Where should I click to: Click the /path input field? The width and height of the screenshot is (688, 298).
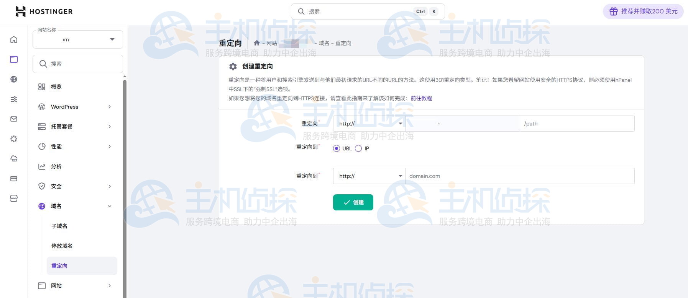[x=577, y=124]
